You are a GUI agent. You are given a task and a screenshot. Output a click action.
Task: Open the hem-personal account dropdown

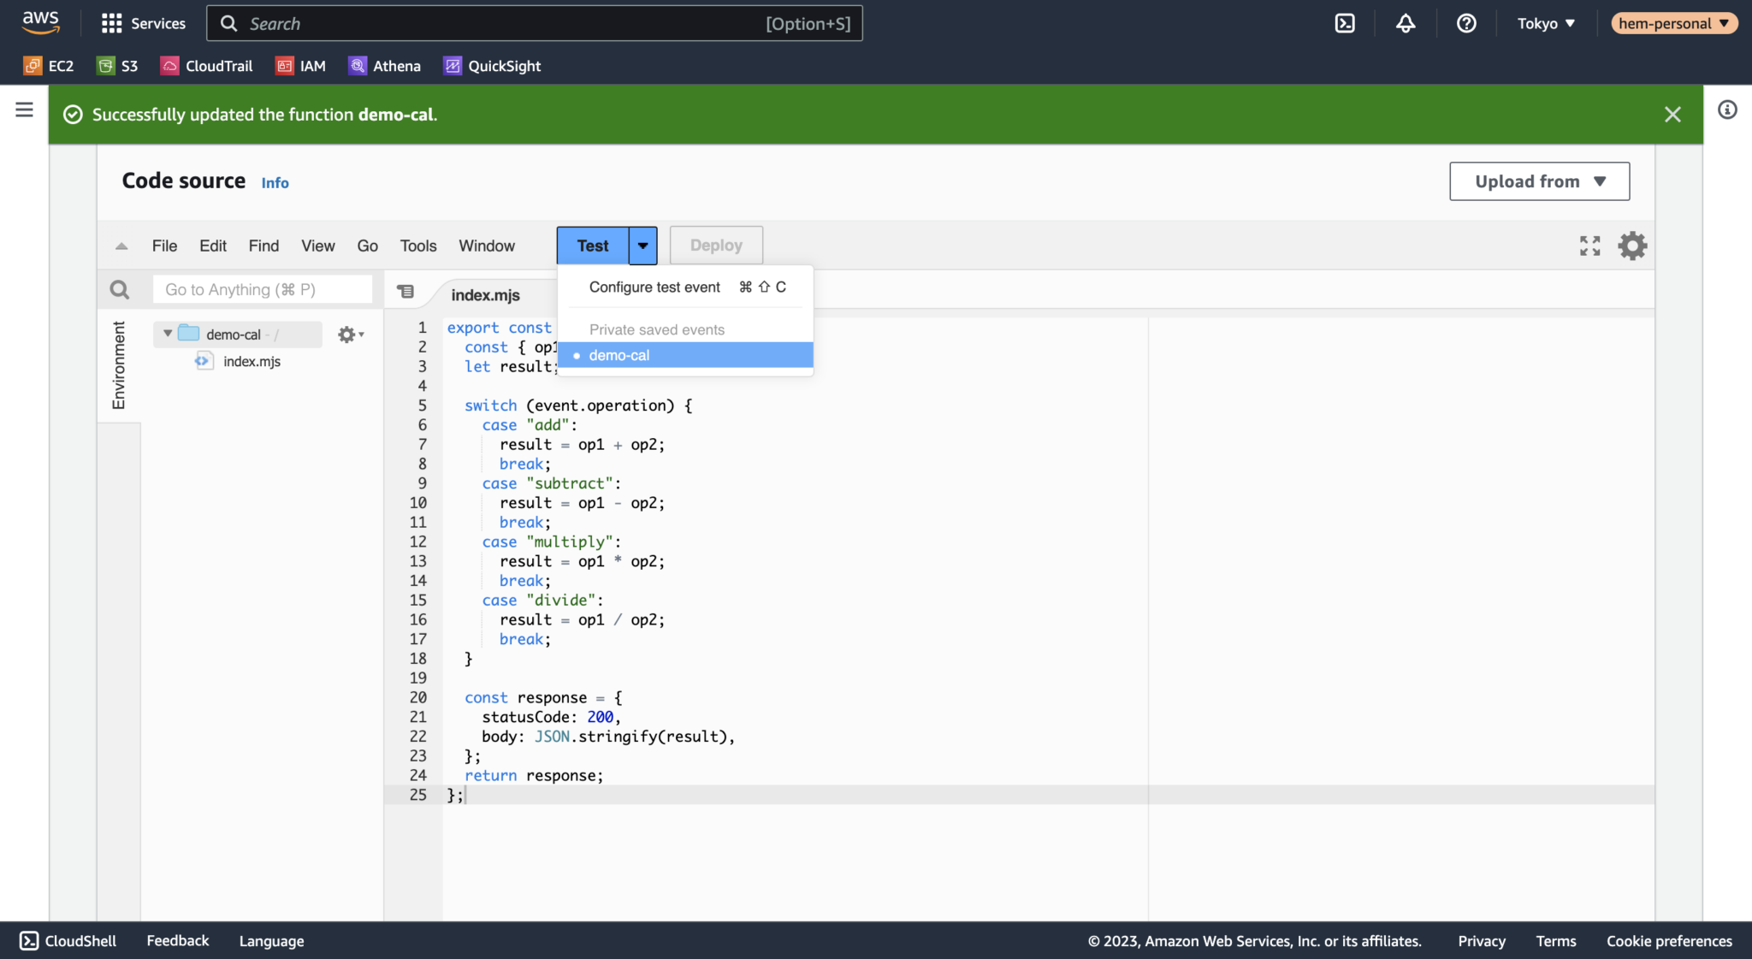(1674, 23)
